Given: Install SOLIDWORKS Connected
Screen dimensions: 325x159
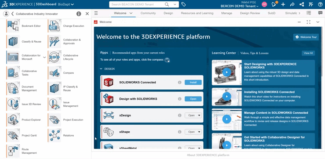Looking at the screenshot, I should tap(193, 82).
